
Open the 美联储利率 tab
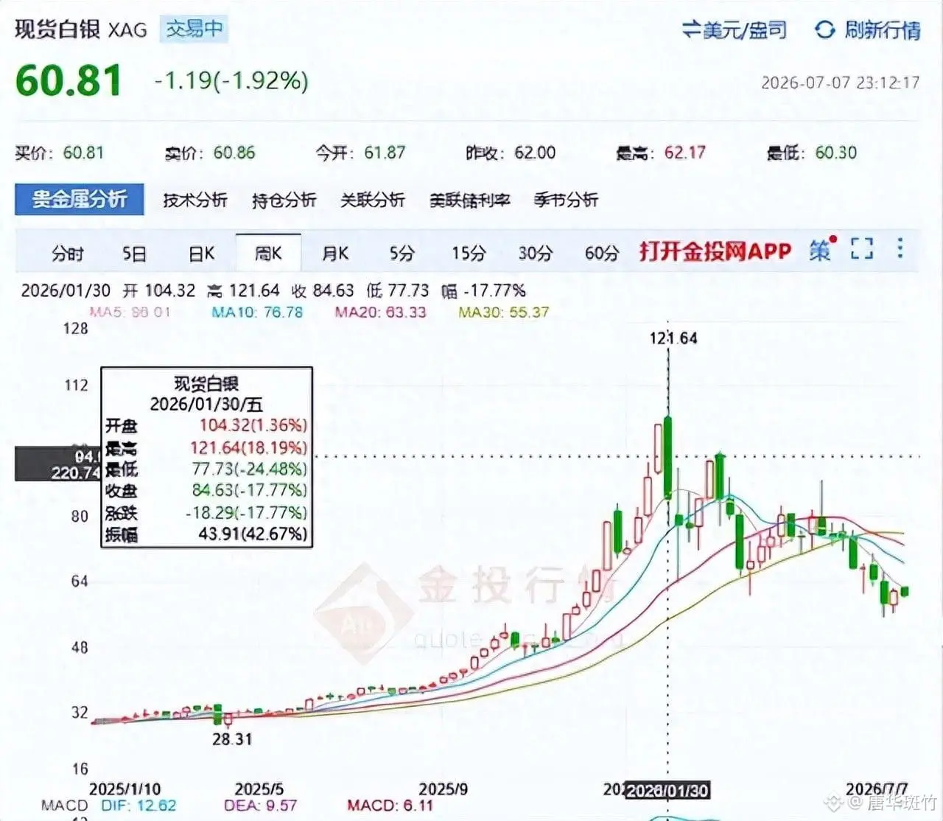(x=470, y=200)
